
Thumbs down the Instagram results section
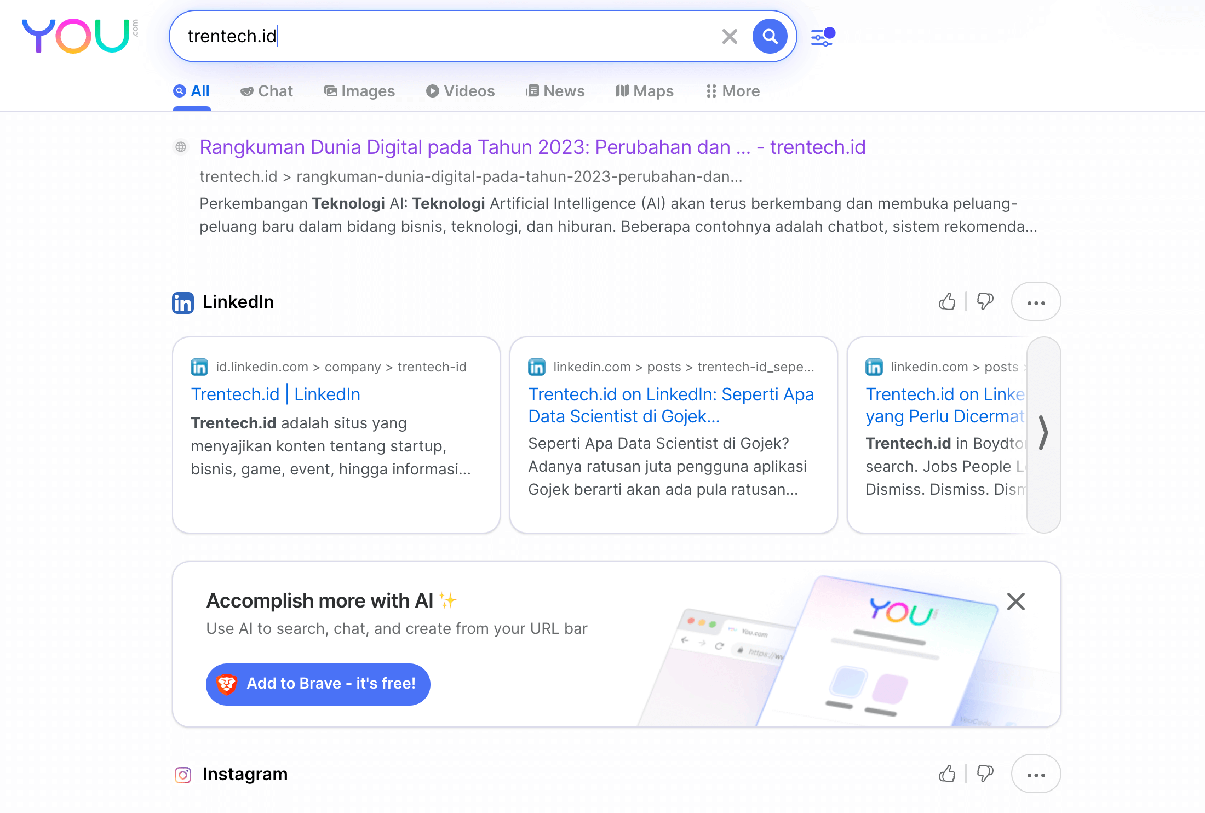[x=985, y=774]
